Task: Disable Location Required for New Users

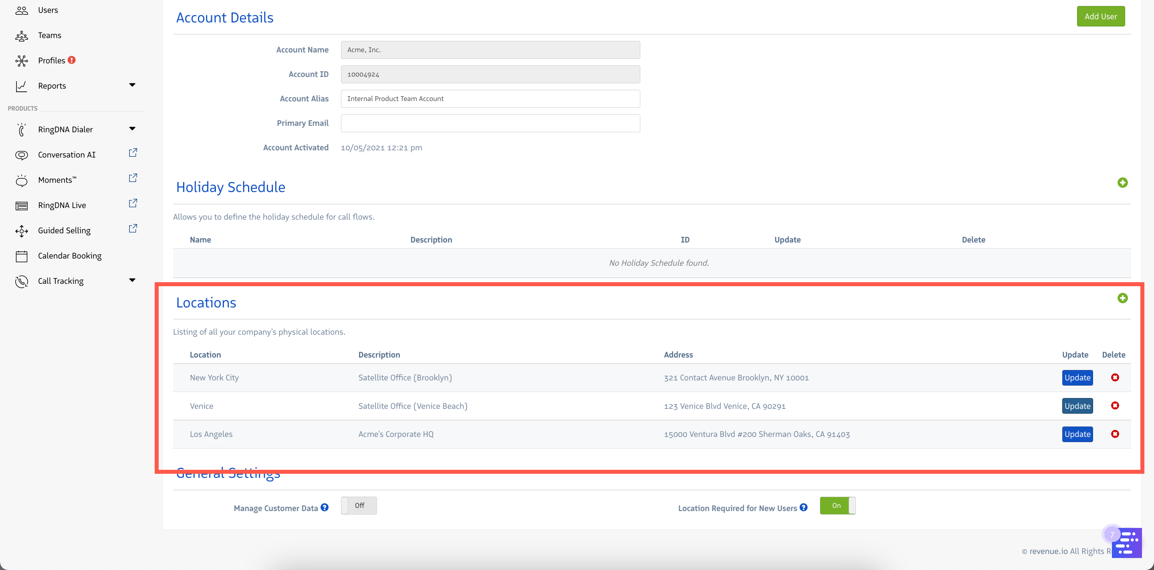Action: pos(837,505)
